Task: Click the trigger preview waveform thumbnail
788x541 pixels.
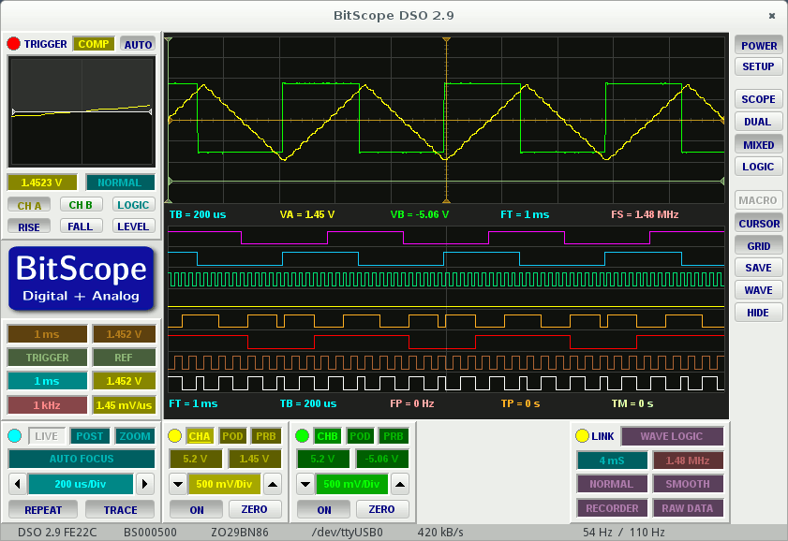Action: [x=81, y=112]
